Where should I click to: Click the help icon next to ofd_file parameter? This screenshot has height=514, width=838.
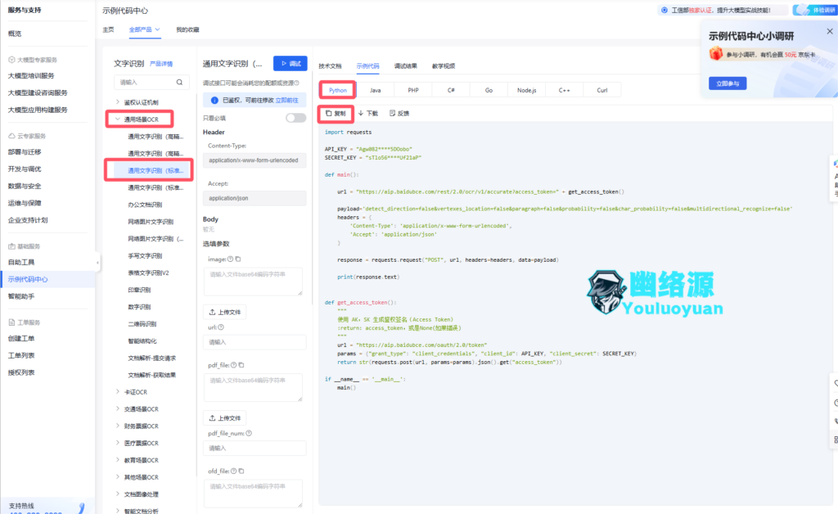pos(233,471)
